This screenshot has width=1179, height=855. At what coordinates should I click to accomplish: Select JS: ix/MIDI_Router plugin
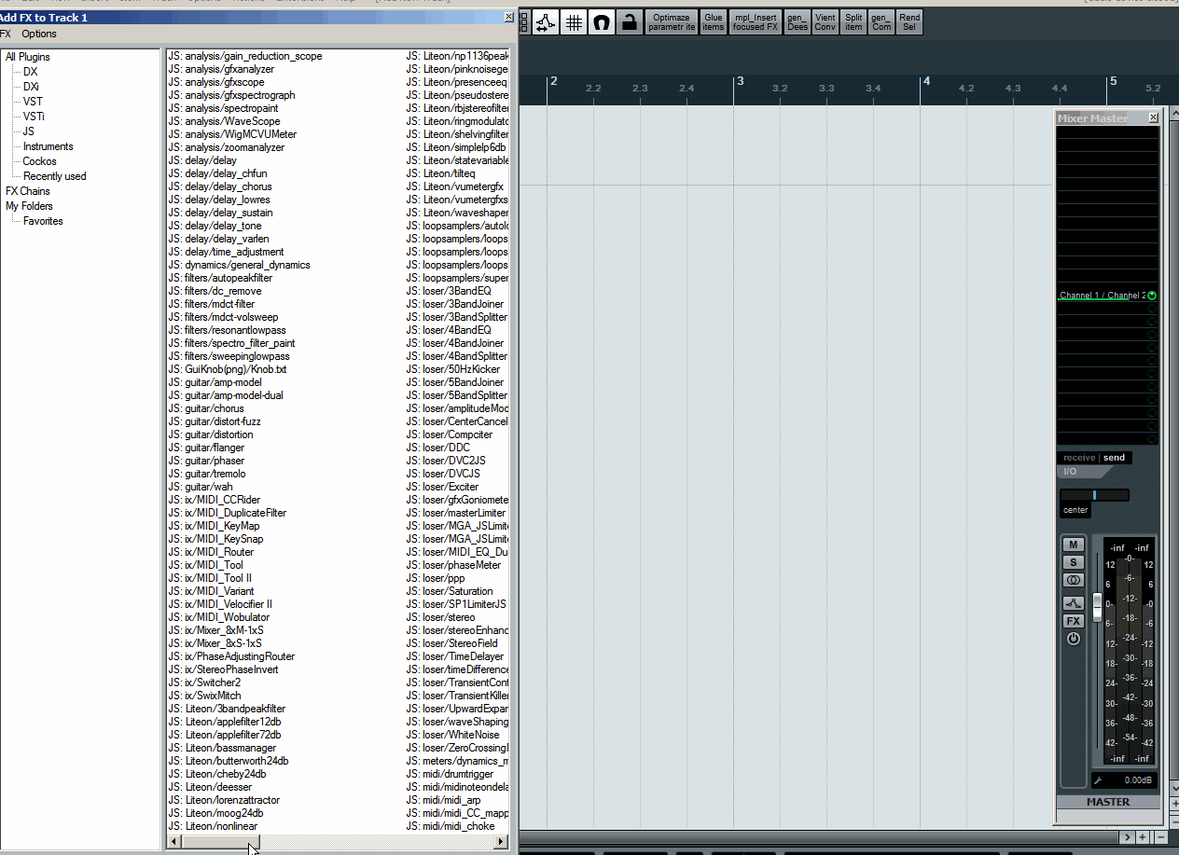pyautogui.click(x=211, y=552)
